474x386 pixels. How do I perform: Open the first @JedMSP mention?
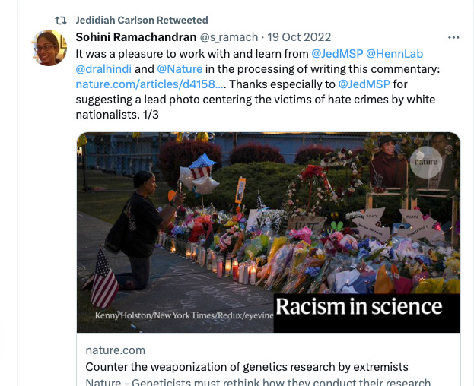pyautogui.click(x=337, y=54)
